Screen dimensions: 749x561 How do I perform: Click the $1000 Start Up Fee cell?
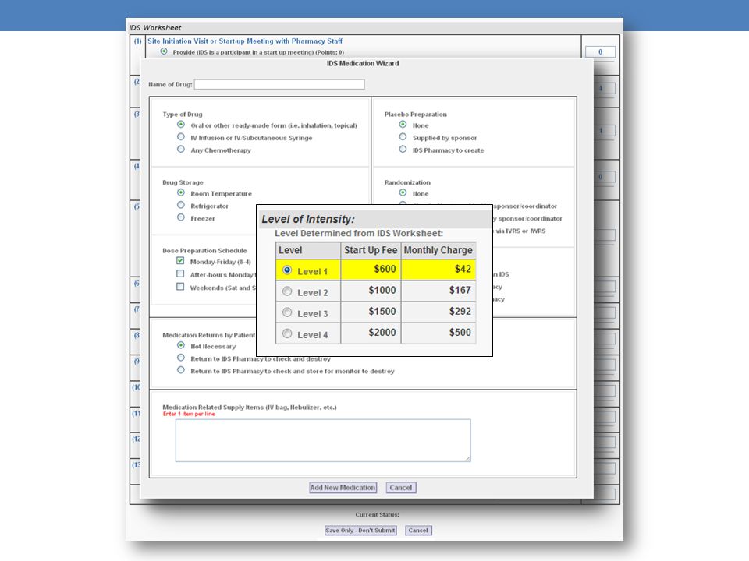click(371, 291)
